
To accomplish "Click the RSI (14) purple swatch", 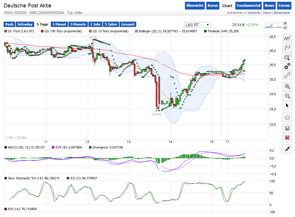I will tap(6, 209).
